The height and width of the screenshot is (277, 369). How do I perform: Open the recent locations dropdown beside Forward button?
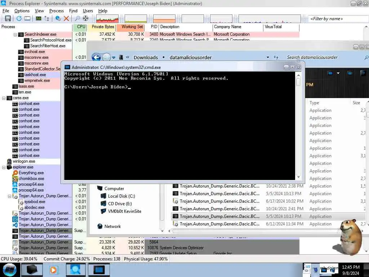pyautogui.click(x=114, y=57)
